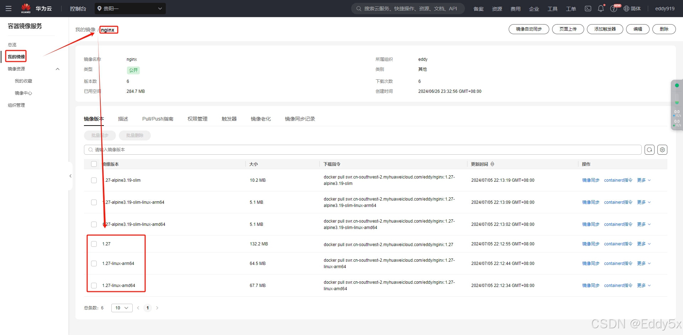Screen dimensions: 683x335
Task: Click the 页面上传 button
Action: [568, 29]
